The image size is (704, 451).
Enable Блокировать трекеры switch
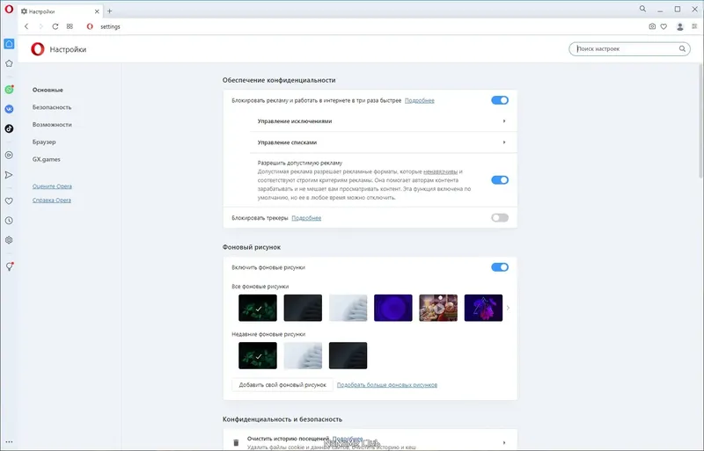[500, 218]
